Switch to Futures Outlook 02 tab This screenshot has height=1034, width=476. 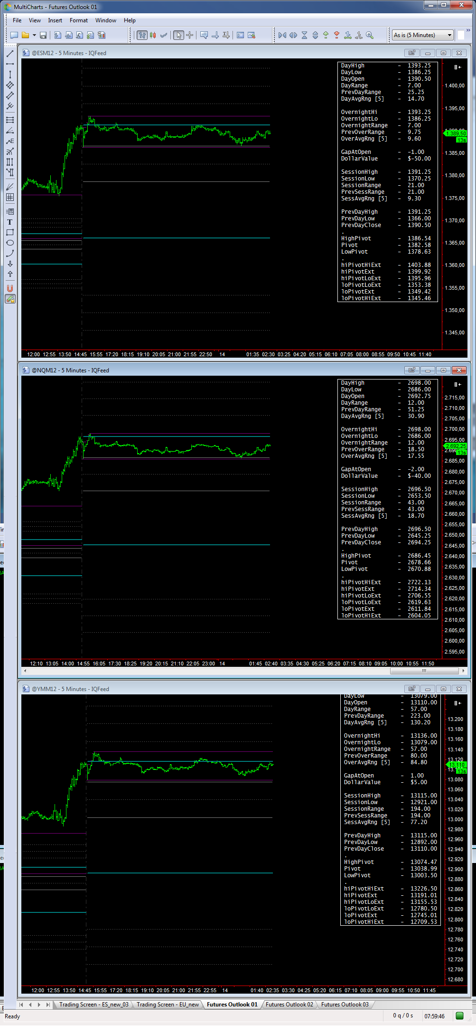[x=289, y=1005]
